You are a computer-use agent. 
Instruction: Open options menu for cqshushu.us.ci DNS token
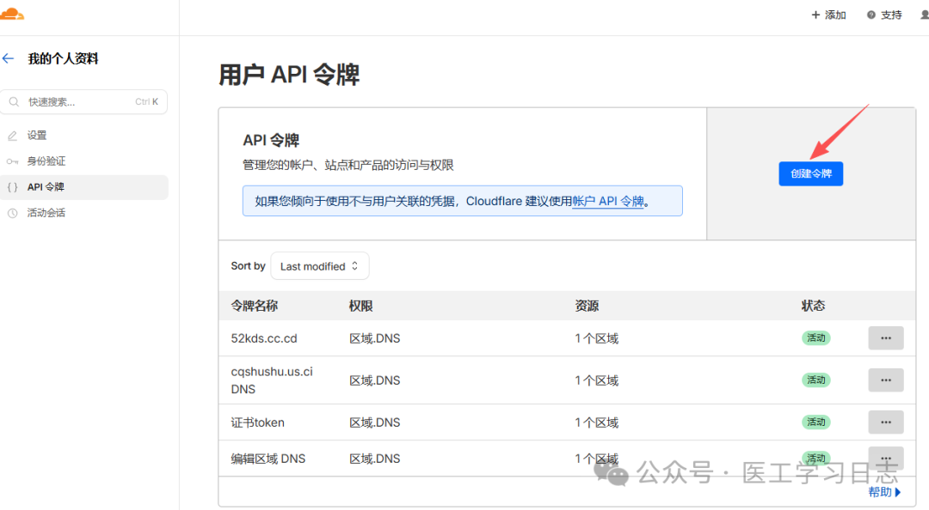click(885, 380)
